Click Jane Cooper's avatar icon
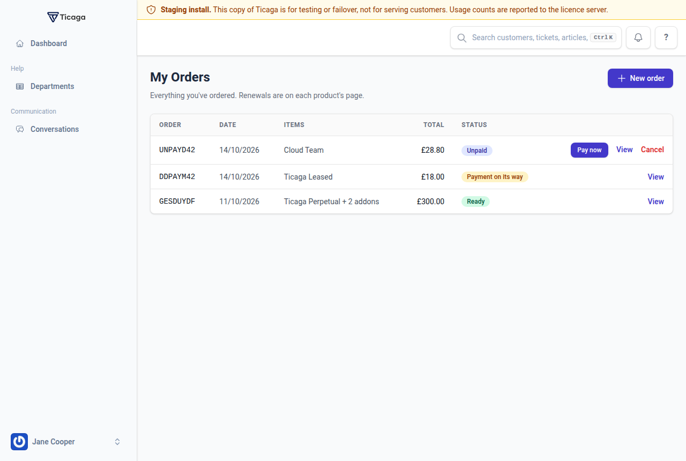The image size is (686, 461). (19, 442)
